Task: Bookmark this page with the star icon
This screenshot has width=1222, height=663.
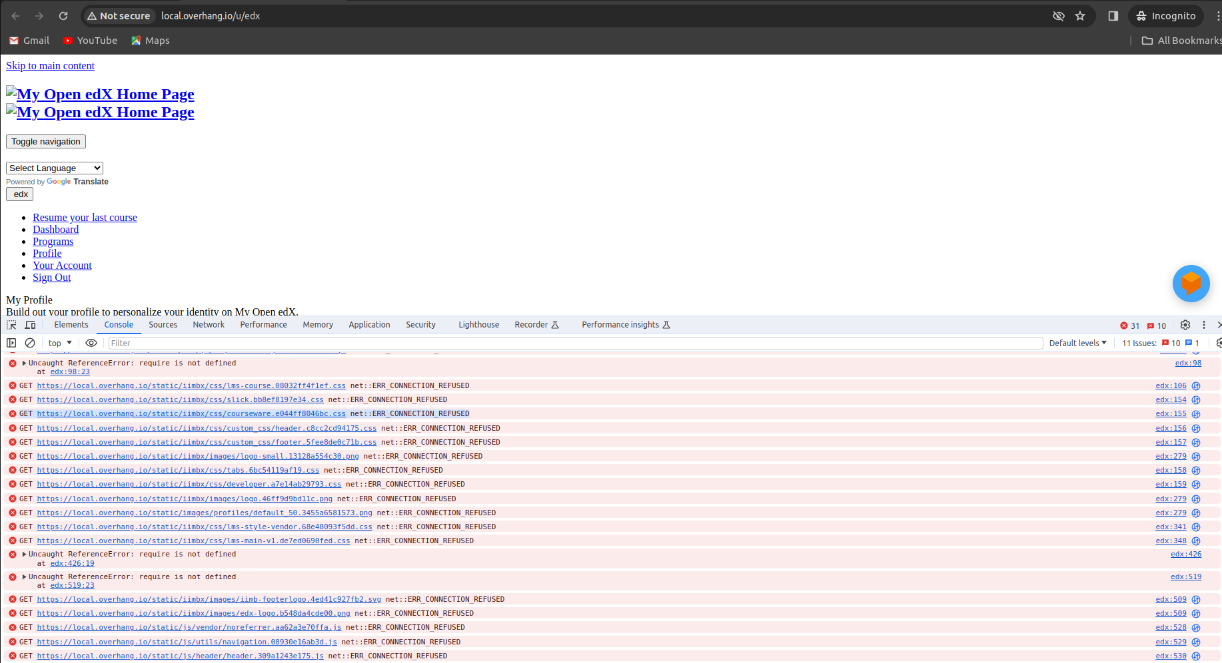Action: tap(1080, 16)
